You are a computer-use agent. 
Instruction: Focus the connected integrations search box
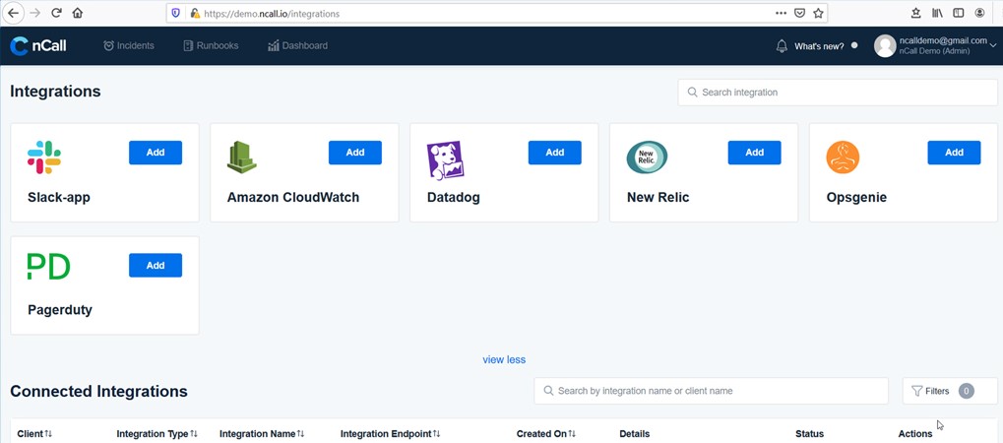tap(711, 391)
